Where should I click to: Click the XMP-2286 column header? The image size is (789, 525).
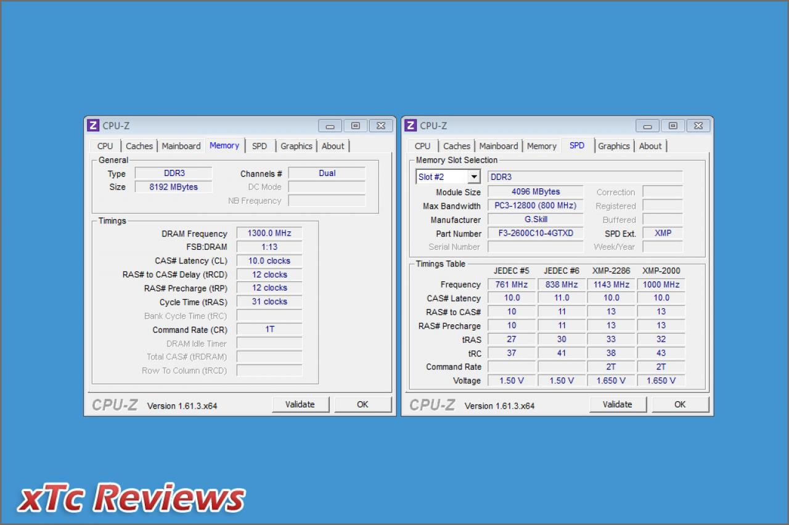click(x=611, y=271)
